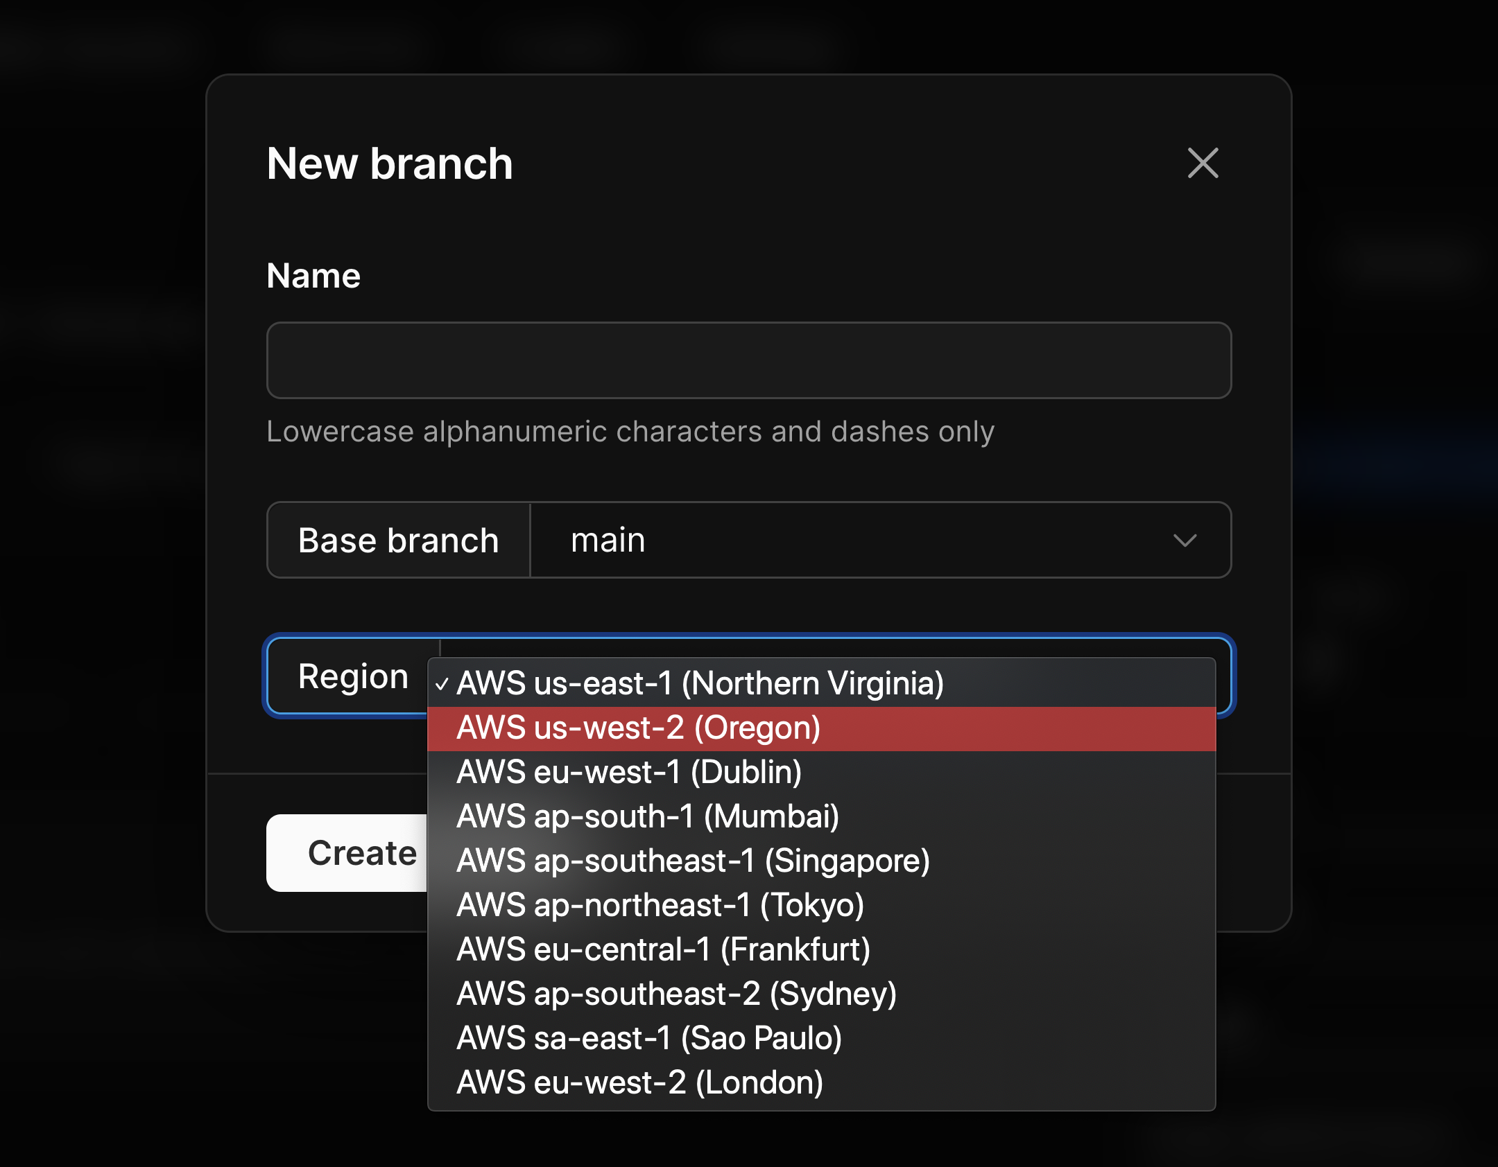This screenshot has height=1167, width=1498.
Task: Pick AWS ap-south-1 (Mumbai) region
Action: tap(648, 816)
